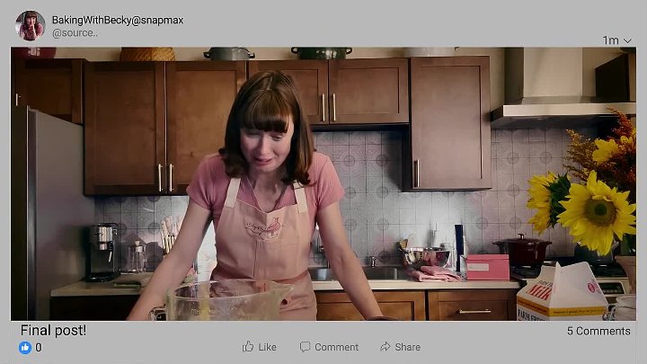Click the Comment button label
The height and width of the screenshot is (364, 647).
(336, 347)
